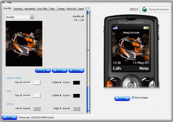The image size is (173, 122).
Task: Click the scrollbar down arrow
Action: 88,111
